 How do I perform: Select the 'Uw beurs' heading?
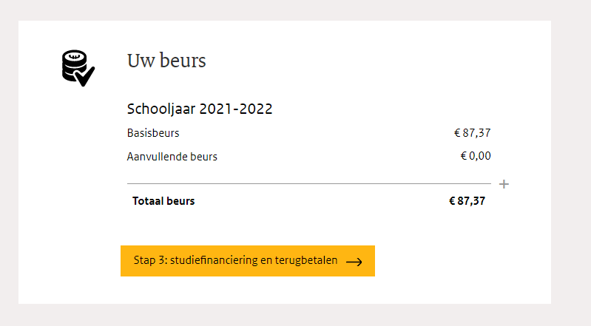tap(166, 61)
